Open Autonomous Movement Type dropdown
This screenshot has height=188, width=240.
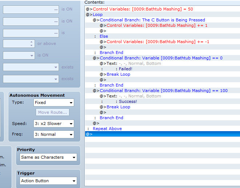point(54,103)
